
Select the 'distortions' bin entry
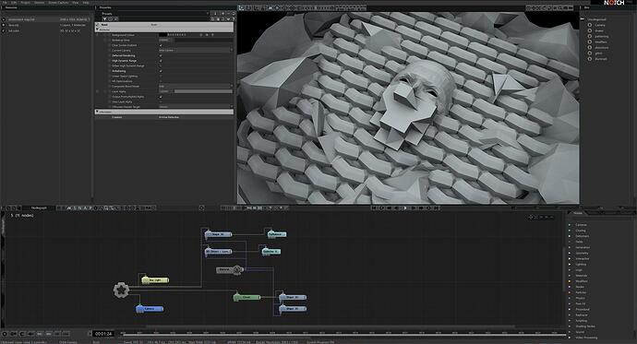pos(602,47)
